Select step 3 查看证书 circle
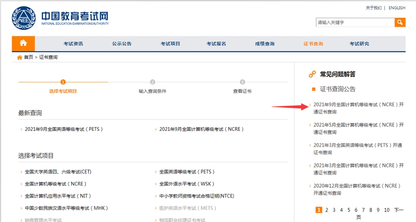 pos(242,82)
